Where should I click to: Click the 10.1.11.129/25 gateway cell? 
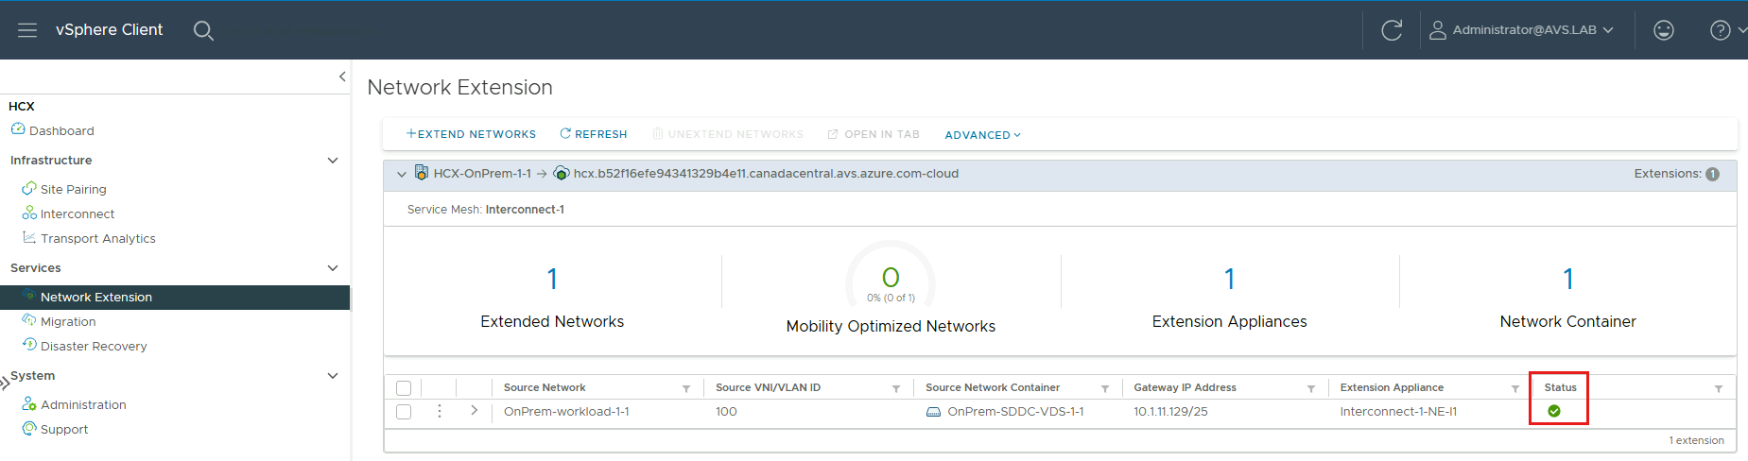[x=1170, y=412]
